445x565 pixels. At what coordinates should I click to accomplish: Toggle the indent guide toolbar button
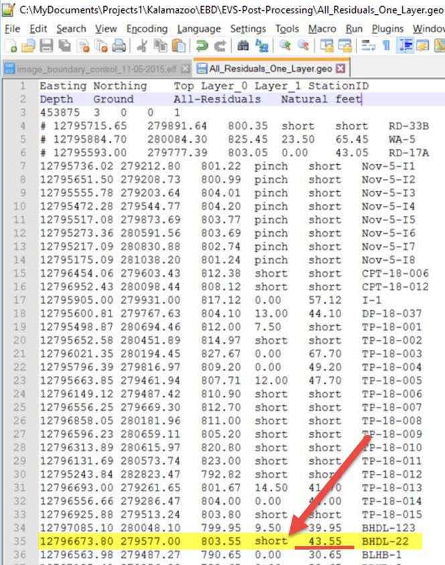[x=405, y=46]
